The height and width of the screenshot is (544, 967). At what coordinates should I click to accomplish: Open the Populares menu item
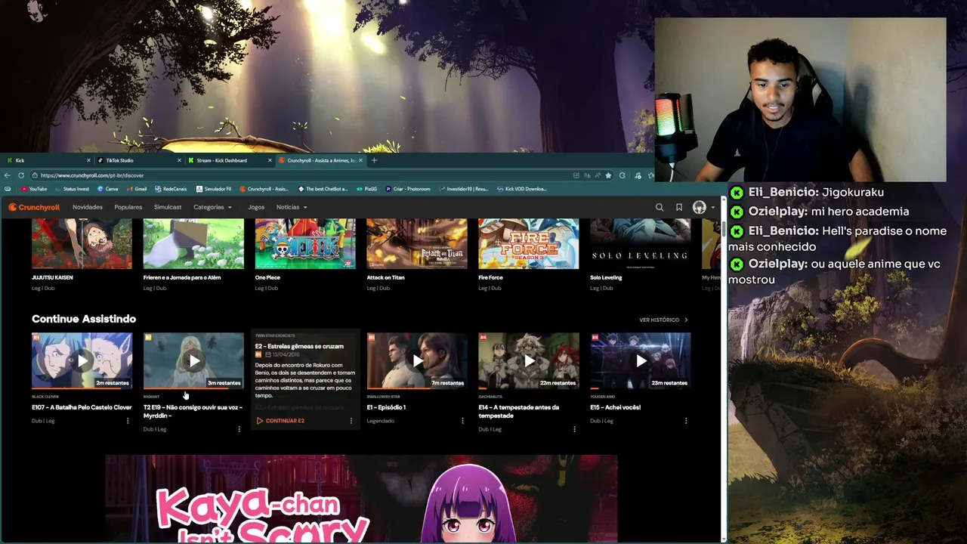(x=128, y=207)
